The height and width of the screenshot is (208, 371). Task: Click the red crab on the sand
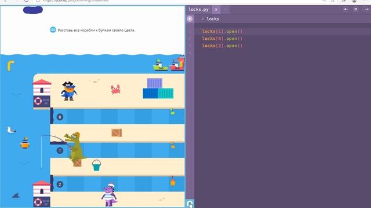115,90
